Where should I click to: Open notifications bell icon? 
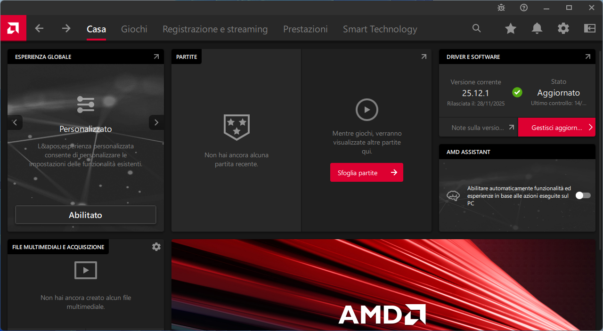(537, 29)
